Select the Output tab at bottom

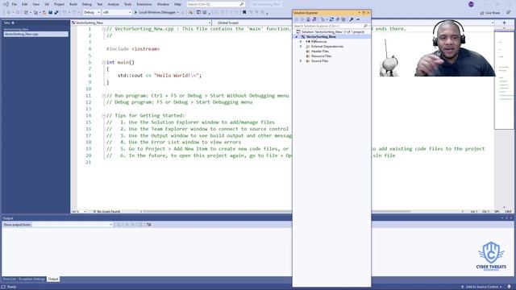click(x=53, y=280)
